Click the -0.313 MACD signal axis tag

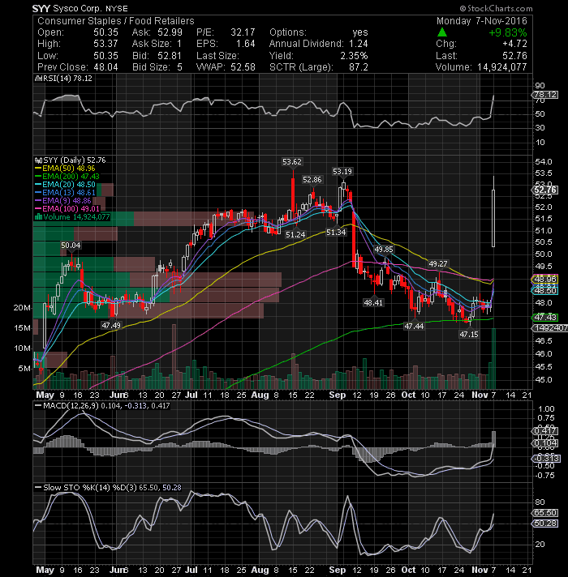pyautogui.click(x=545, y=458)
